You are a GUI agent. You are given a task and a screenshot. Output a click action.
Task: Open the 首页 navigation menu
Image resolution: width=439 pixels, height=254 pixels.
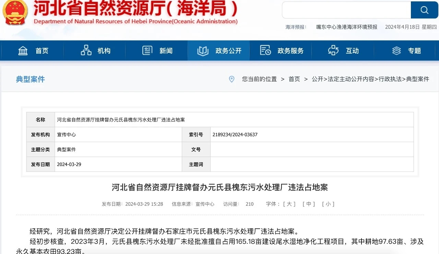point(33,51)
